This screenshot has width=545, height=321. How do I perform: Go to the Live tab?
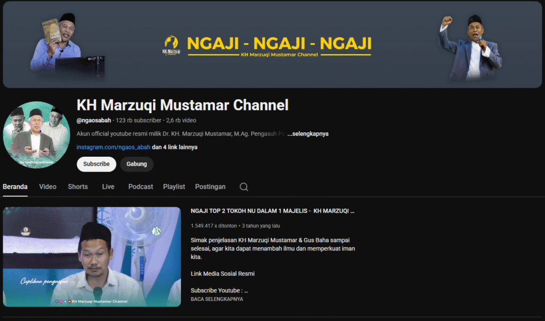(x=108, y=187)
